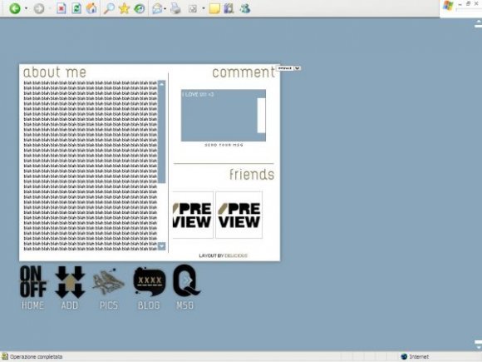482x362 pixels.
Task: Click the about me scrollbar thumb
Action: pos(162,135)
